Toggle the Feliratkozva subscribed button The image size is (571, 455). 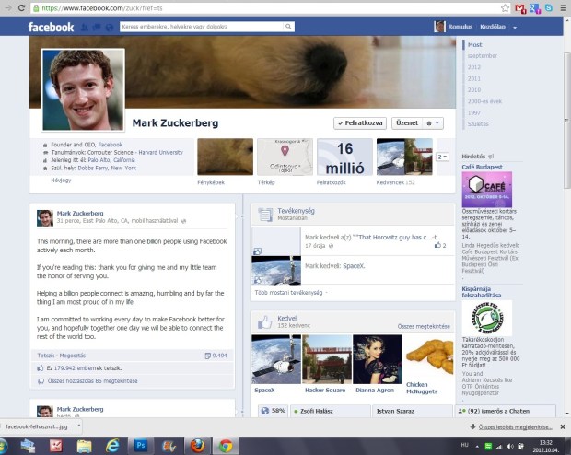[x=360, y=122]
